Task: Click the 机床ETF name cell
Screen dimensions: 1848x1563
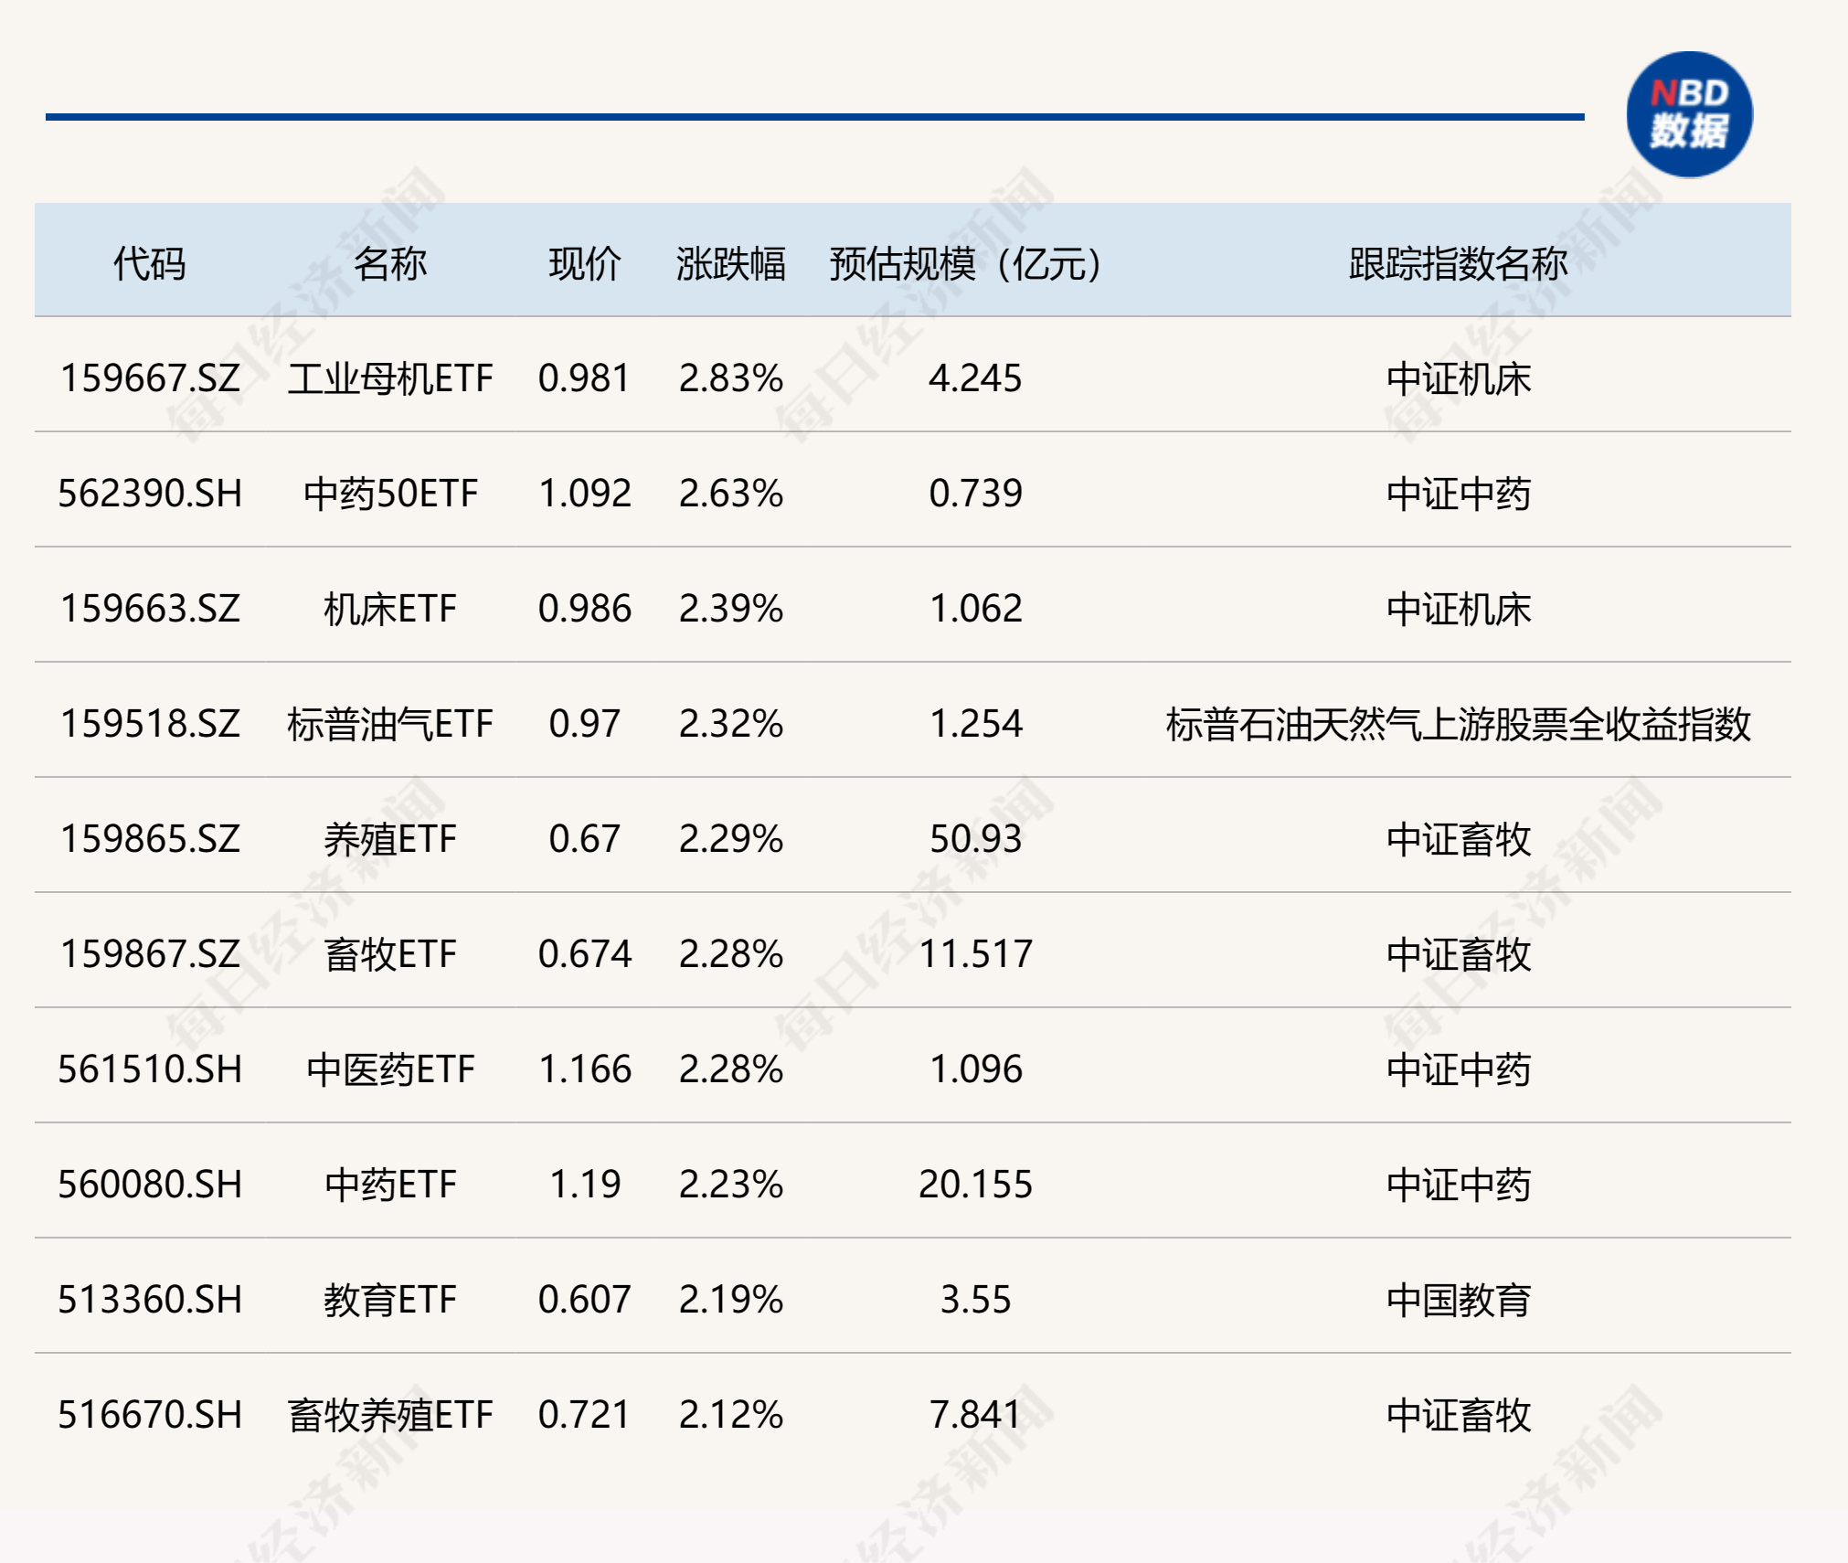Action: pos(390,609)
